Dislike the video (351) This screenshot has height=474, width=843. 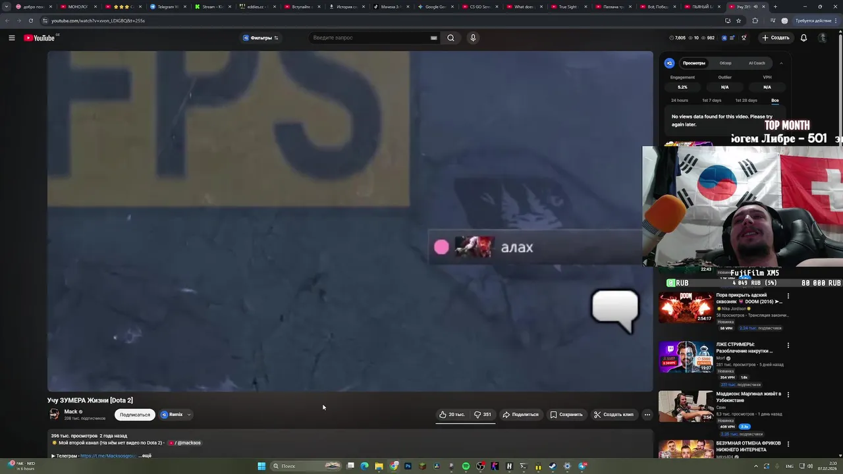pyautogui.click(x=483, y=415)
